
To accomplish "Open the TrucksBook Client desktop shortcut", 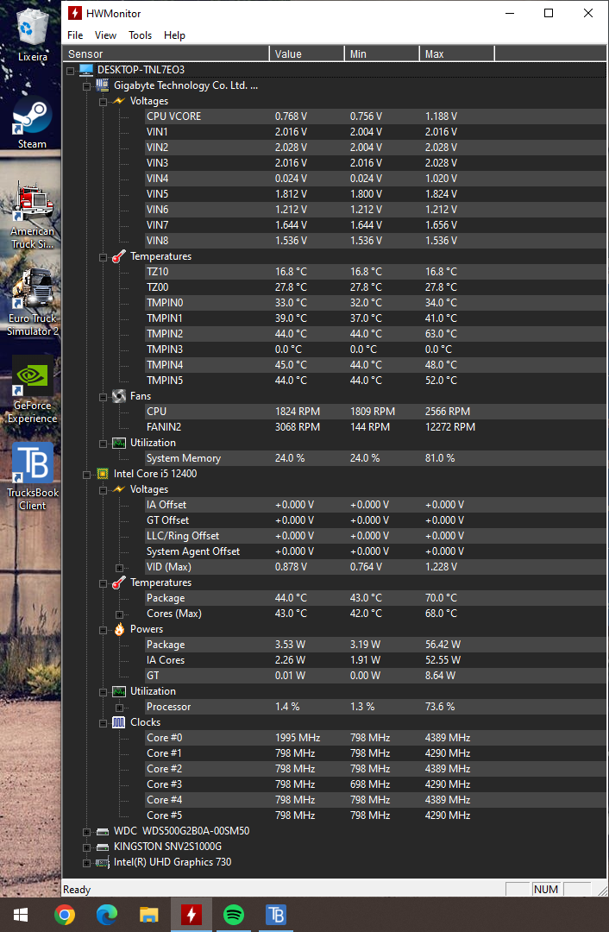I will point(32,476).
